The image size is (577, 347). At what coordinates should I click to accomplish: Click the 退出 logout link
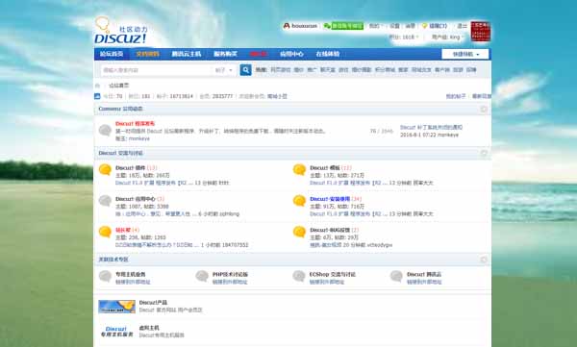462,26
